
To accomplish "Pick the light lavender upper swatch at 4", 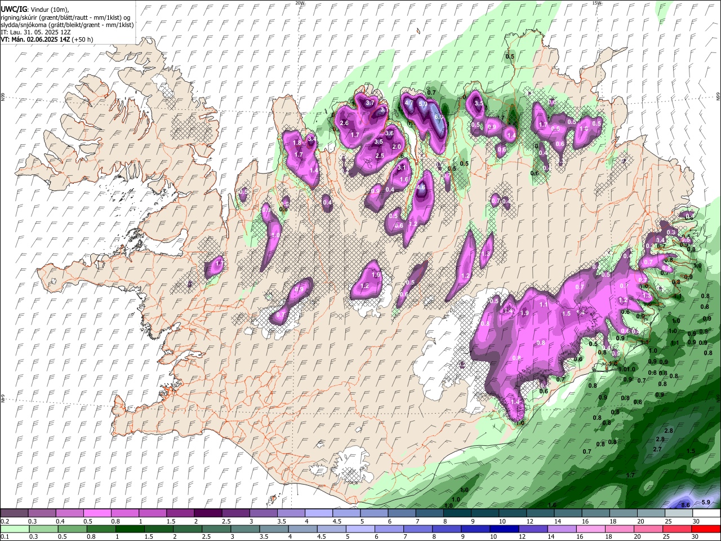I will [318, 513].
